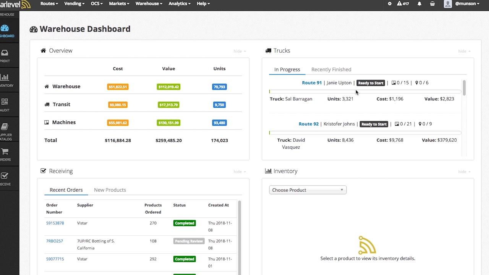The height and width of the screenshot is (275, 489).
Task: Open order number 7RBO257
Action: tap(55, 241)
